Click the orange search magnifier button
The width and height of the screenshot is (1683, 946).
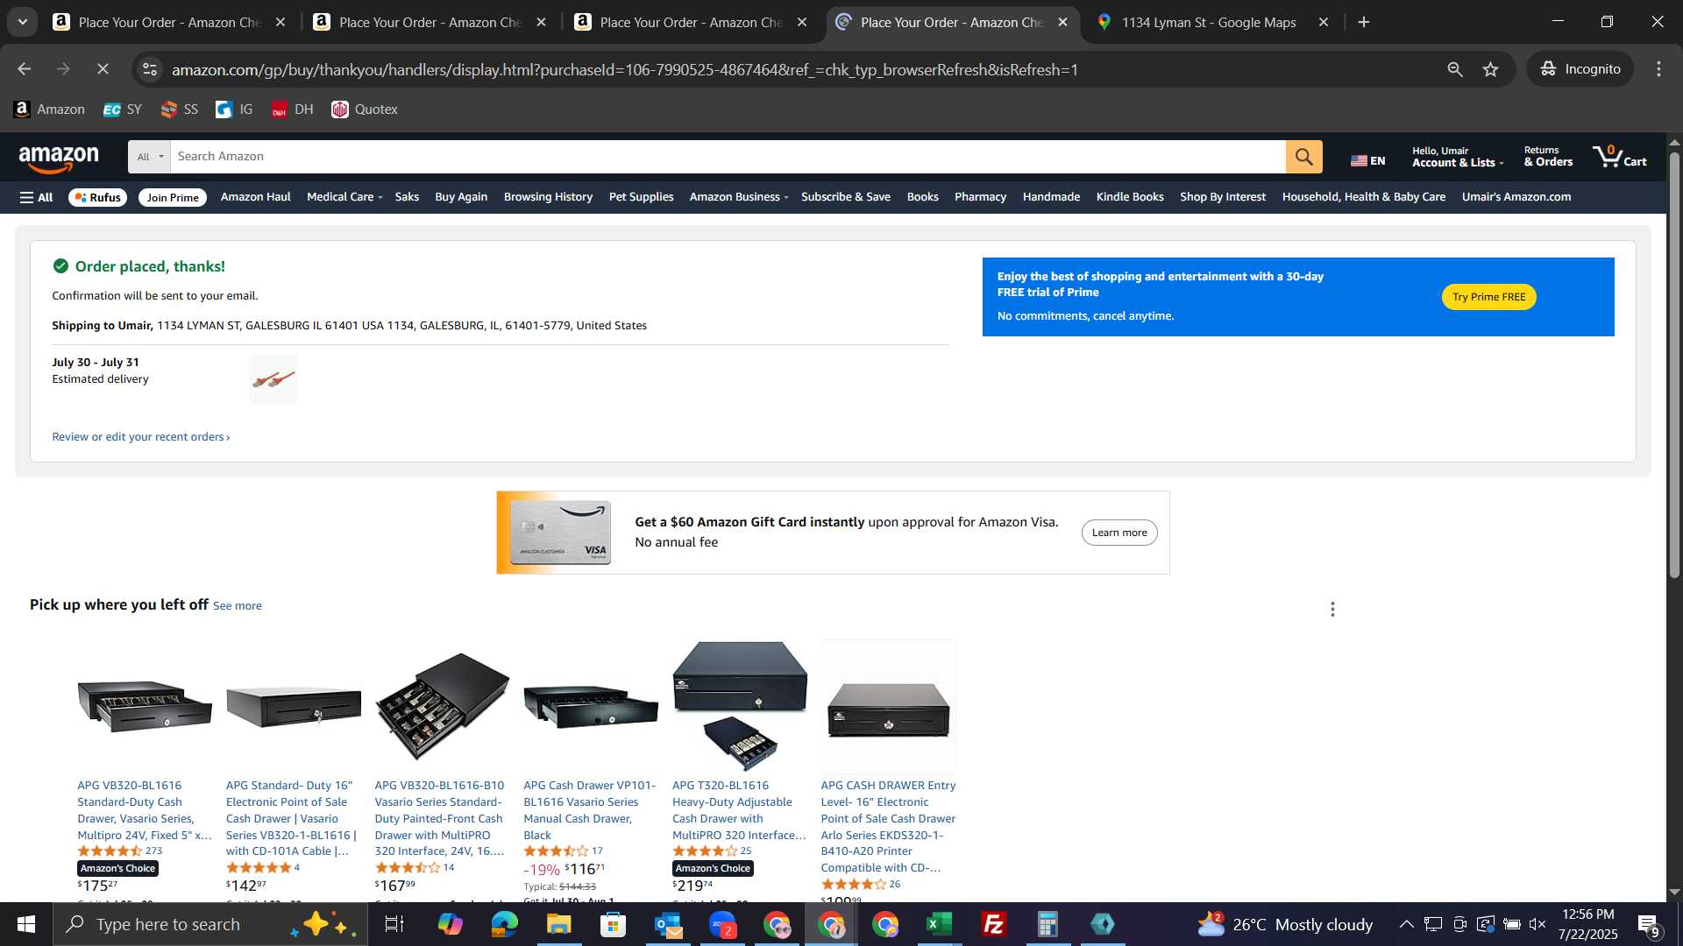pos(1303,157)
